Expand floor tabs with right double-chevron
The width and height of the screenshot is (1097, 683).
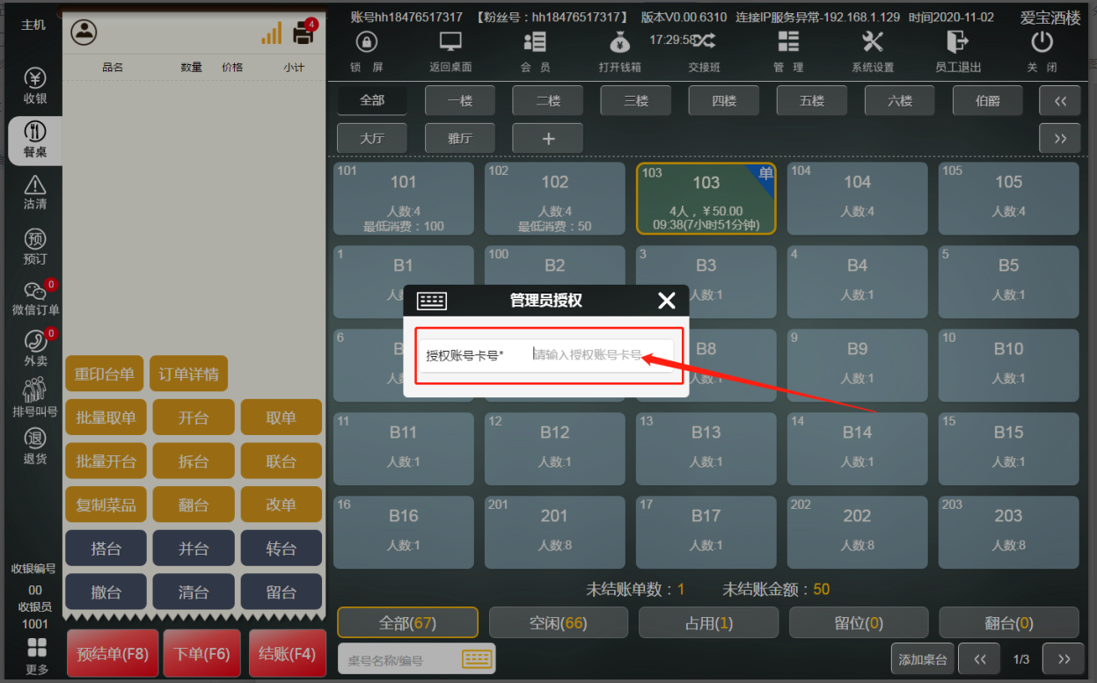pyautogui.click(x=1060, y=138)
